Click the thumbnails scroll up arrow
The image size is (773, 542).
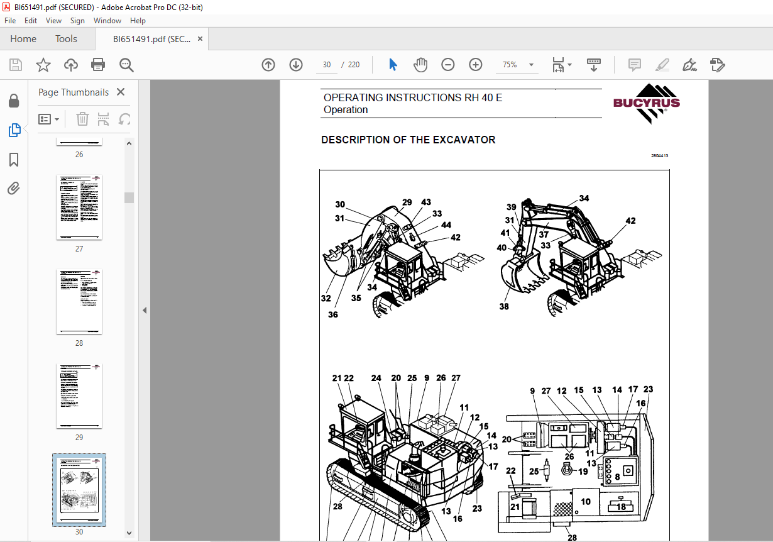coord(129,143)
